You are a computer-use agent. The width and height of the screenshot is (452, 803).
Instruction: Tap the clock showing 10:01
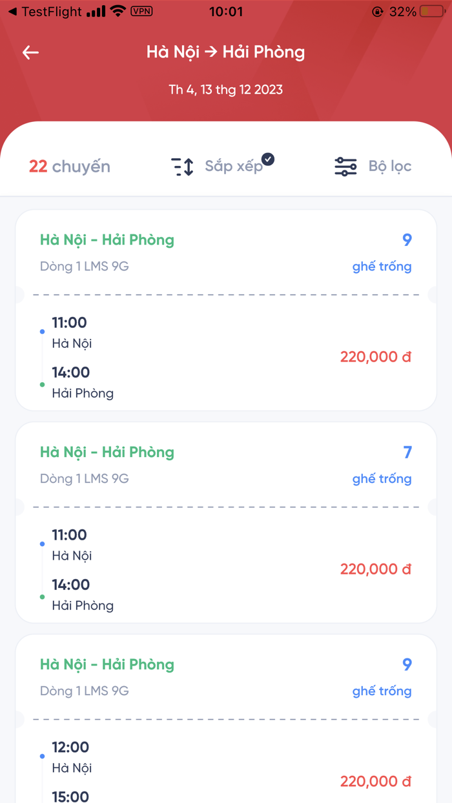(x=226, y=11)
